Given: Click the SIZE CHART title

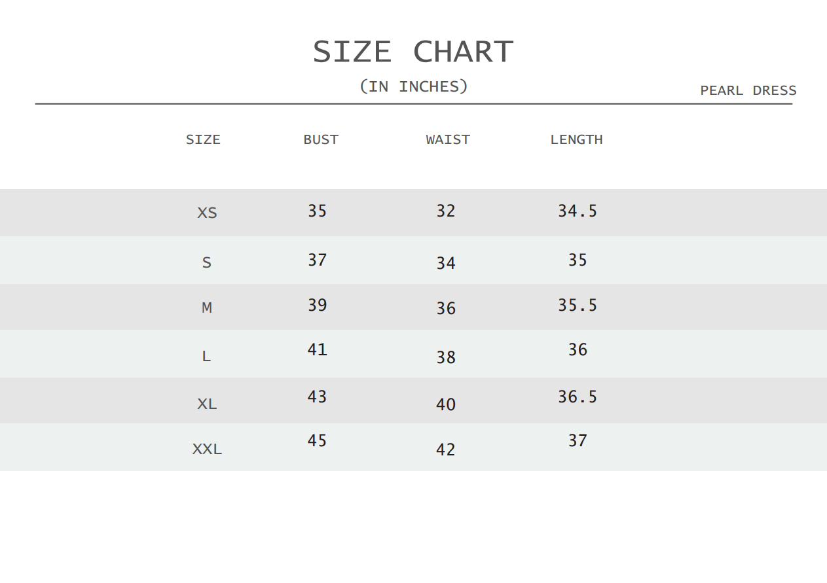Looking at the screenshot, I should (413, 52).
